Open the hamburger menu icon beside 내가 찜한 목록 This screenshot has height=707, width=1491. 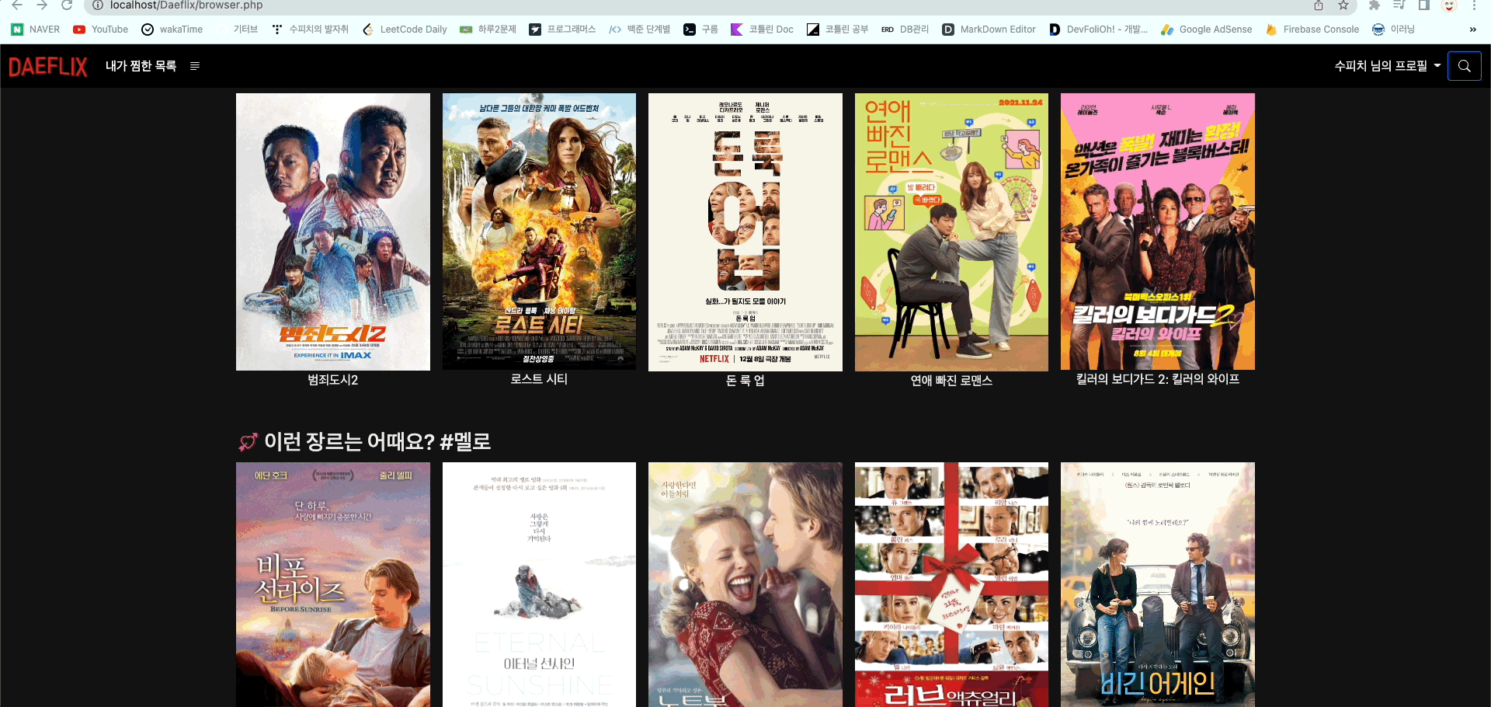click(195, 66)
